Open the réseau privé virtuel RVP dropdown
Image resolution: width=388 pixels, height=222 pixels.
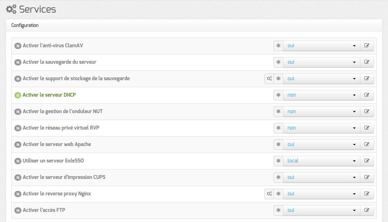coord(321,128)
